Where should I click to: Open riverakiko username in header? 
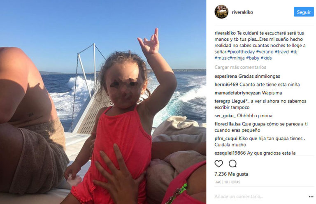pyautogui.click(x=242, y=12)
